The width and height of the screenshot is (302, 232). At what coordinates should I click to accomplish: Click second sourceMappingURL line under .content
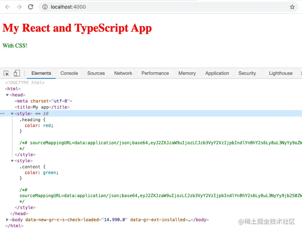[x=161, y=196]
